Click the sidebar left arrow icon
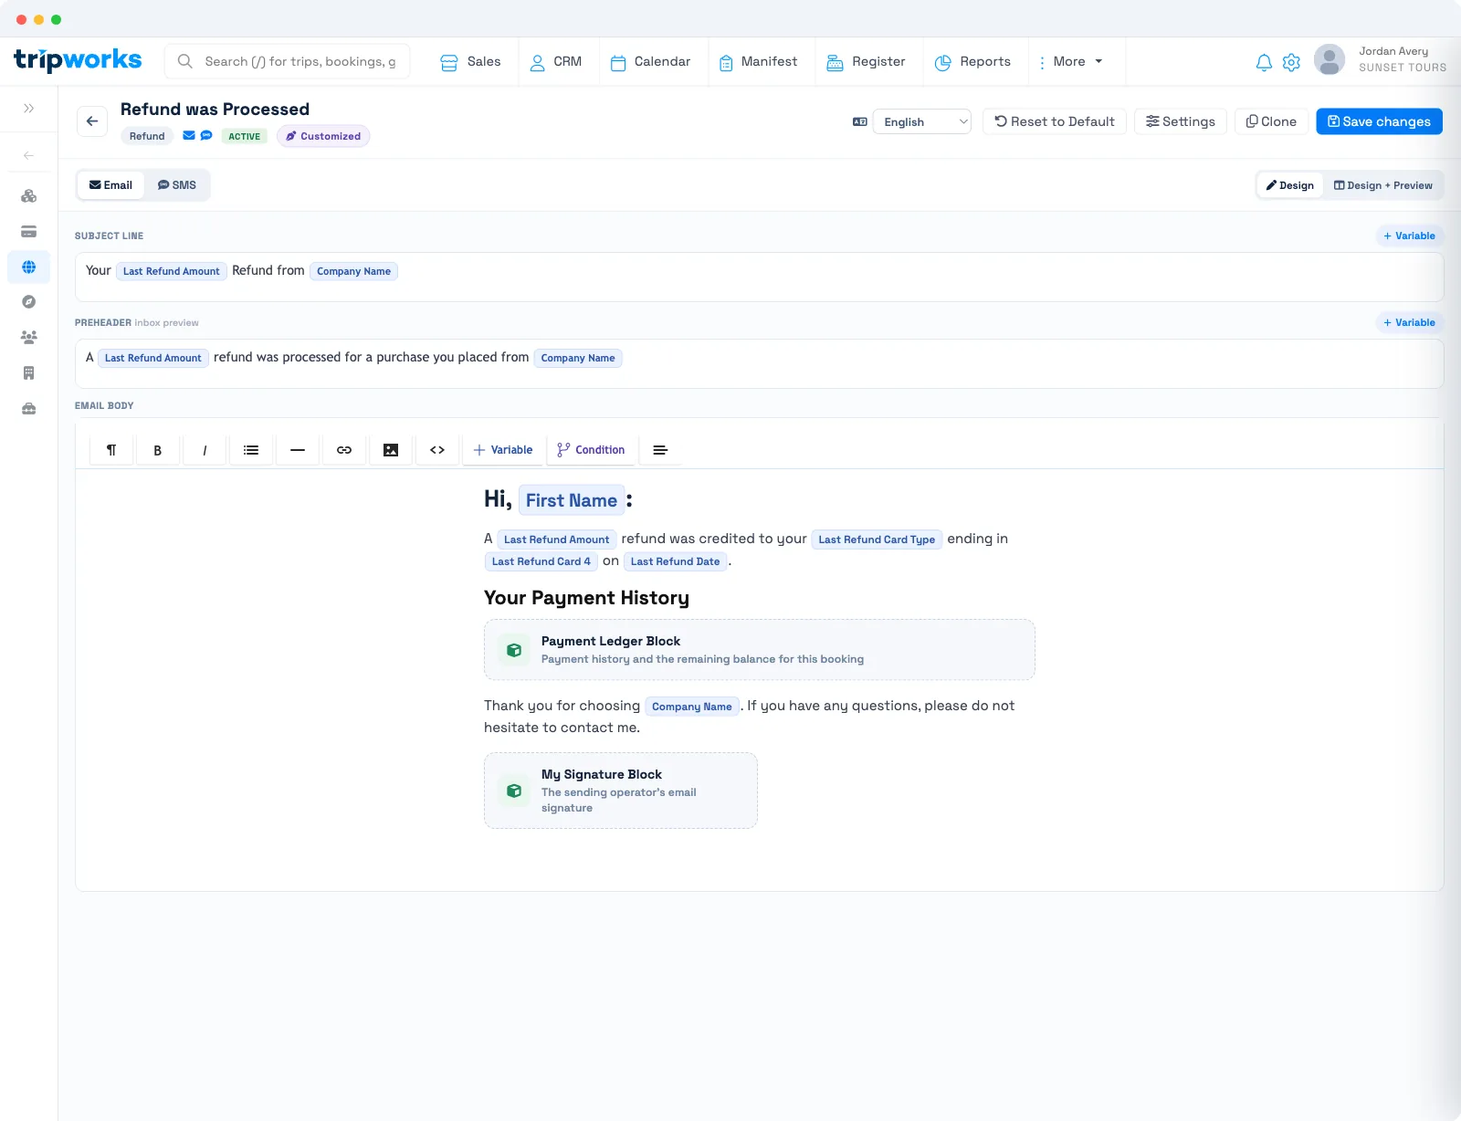The width and height of the screenshot is (1461, 1121). coord(28,155)
